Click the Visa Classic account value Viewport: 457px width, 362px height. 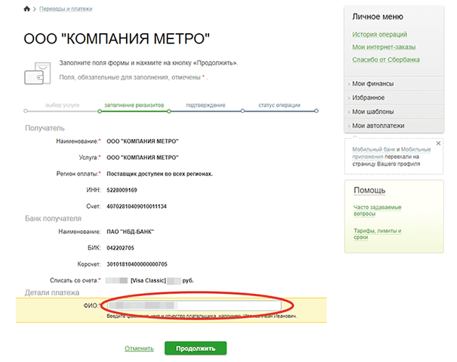pyautogui.click(x=149, y=281)
